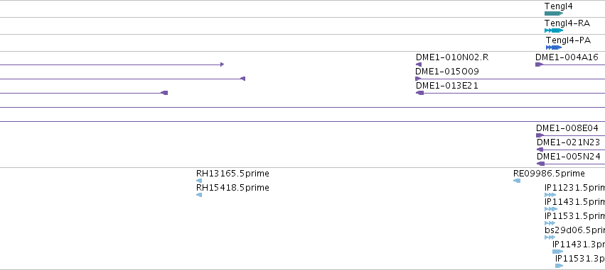Select the DME1-013E21 clone arrowhead

(419, 93)
